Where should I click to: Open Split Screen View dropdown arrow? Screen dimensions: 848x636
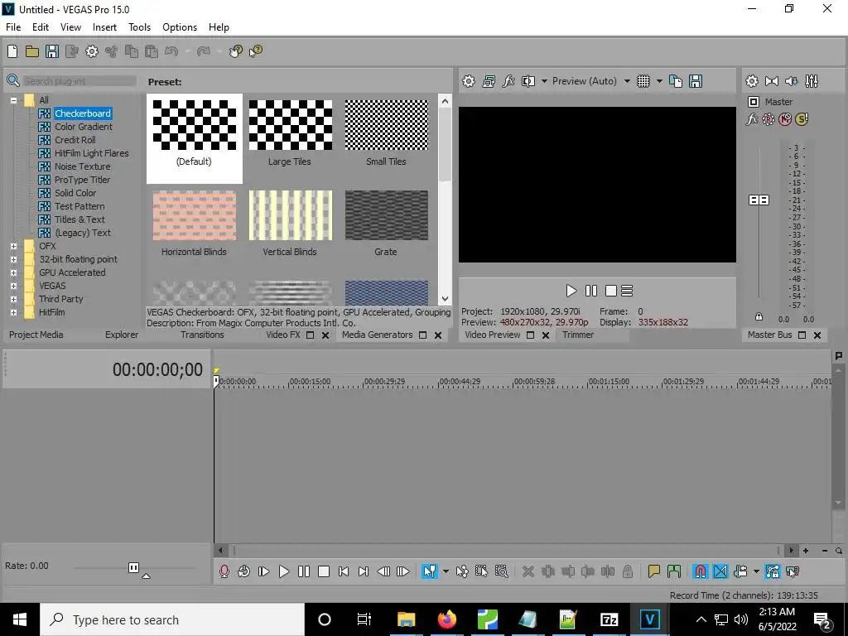pyautogui.click(x=544, y=81)
